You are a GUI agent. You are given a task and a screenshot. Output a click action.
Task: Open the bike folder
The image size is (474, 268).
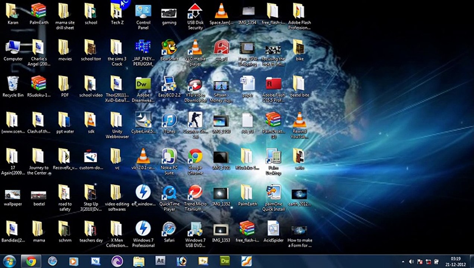point(299,51)
